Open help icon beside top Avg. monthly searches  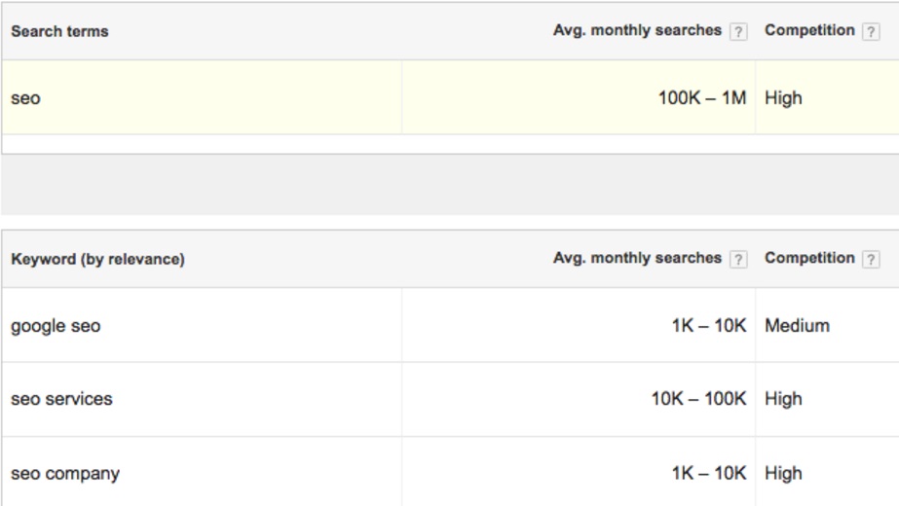click(738, 31)
